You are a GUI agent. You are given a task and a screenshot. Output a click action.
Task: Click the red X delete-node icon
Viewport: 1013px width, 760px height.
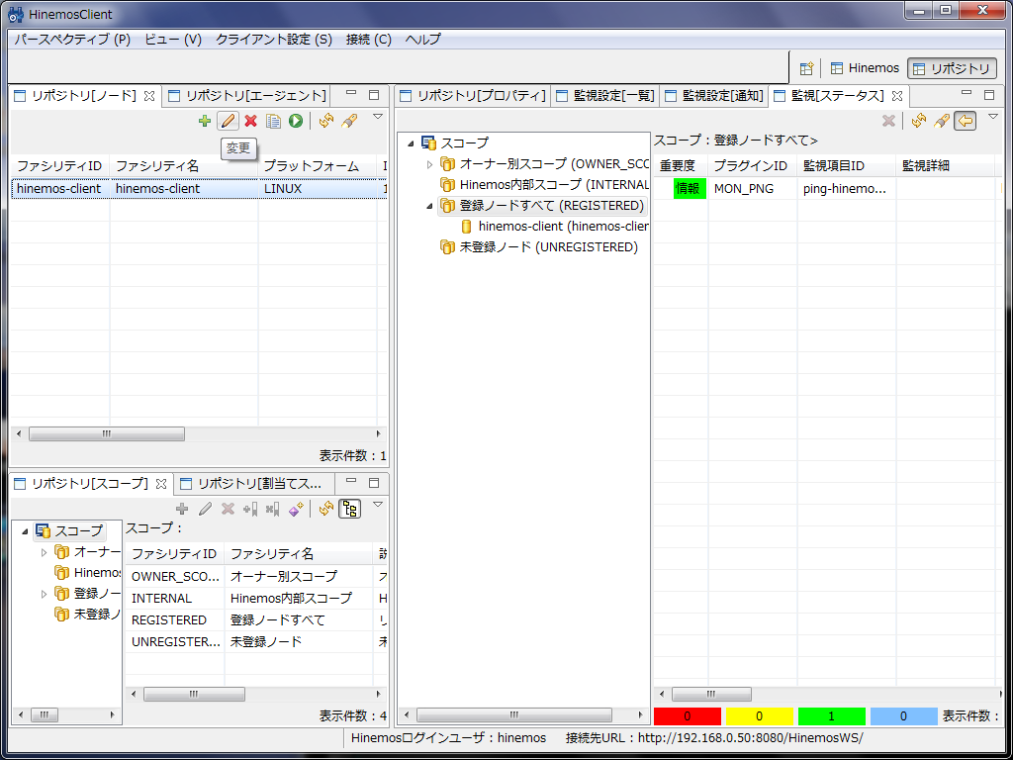point(250,121)
